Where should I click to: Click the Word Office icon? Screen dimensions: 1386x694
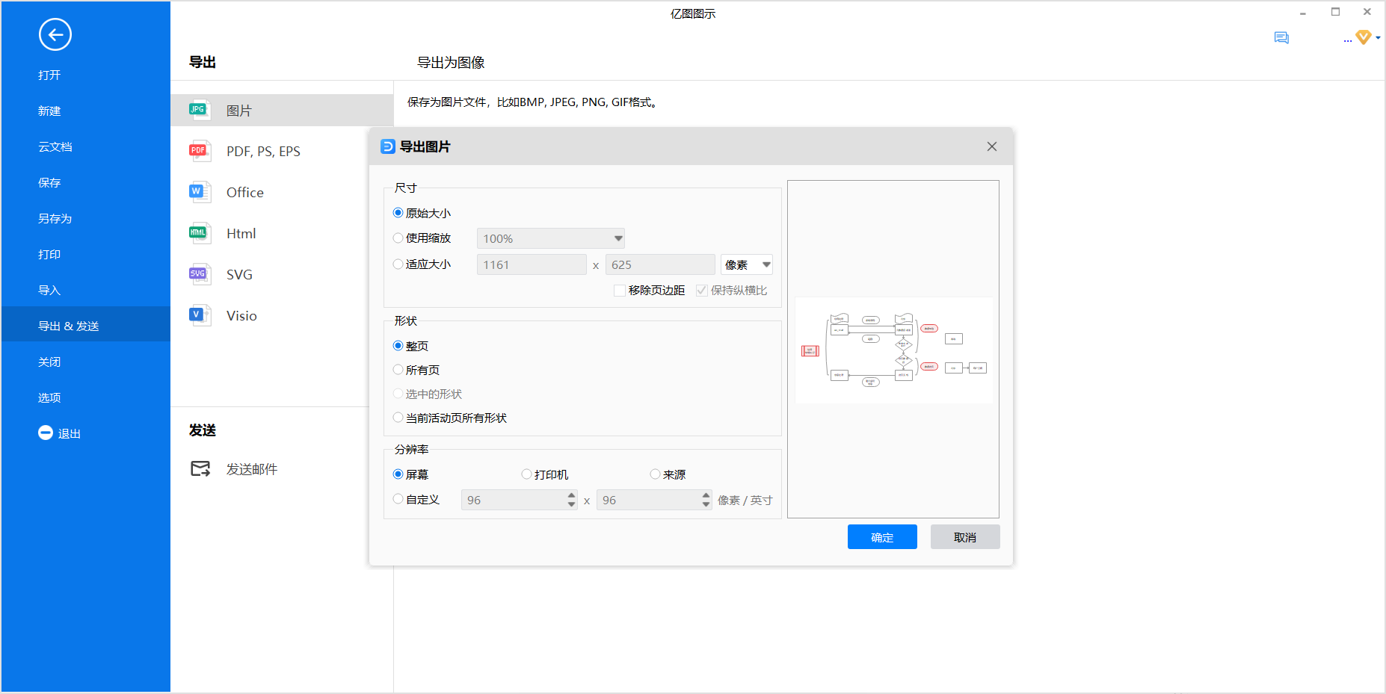point(198,192)
